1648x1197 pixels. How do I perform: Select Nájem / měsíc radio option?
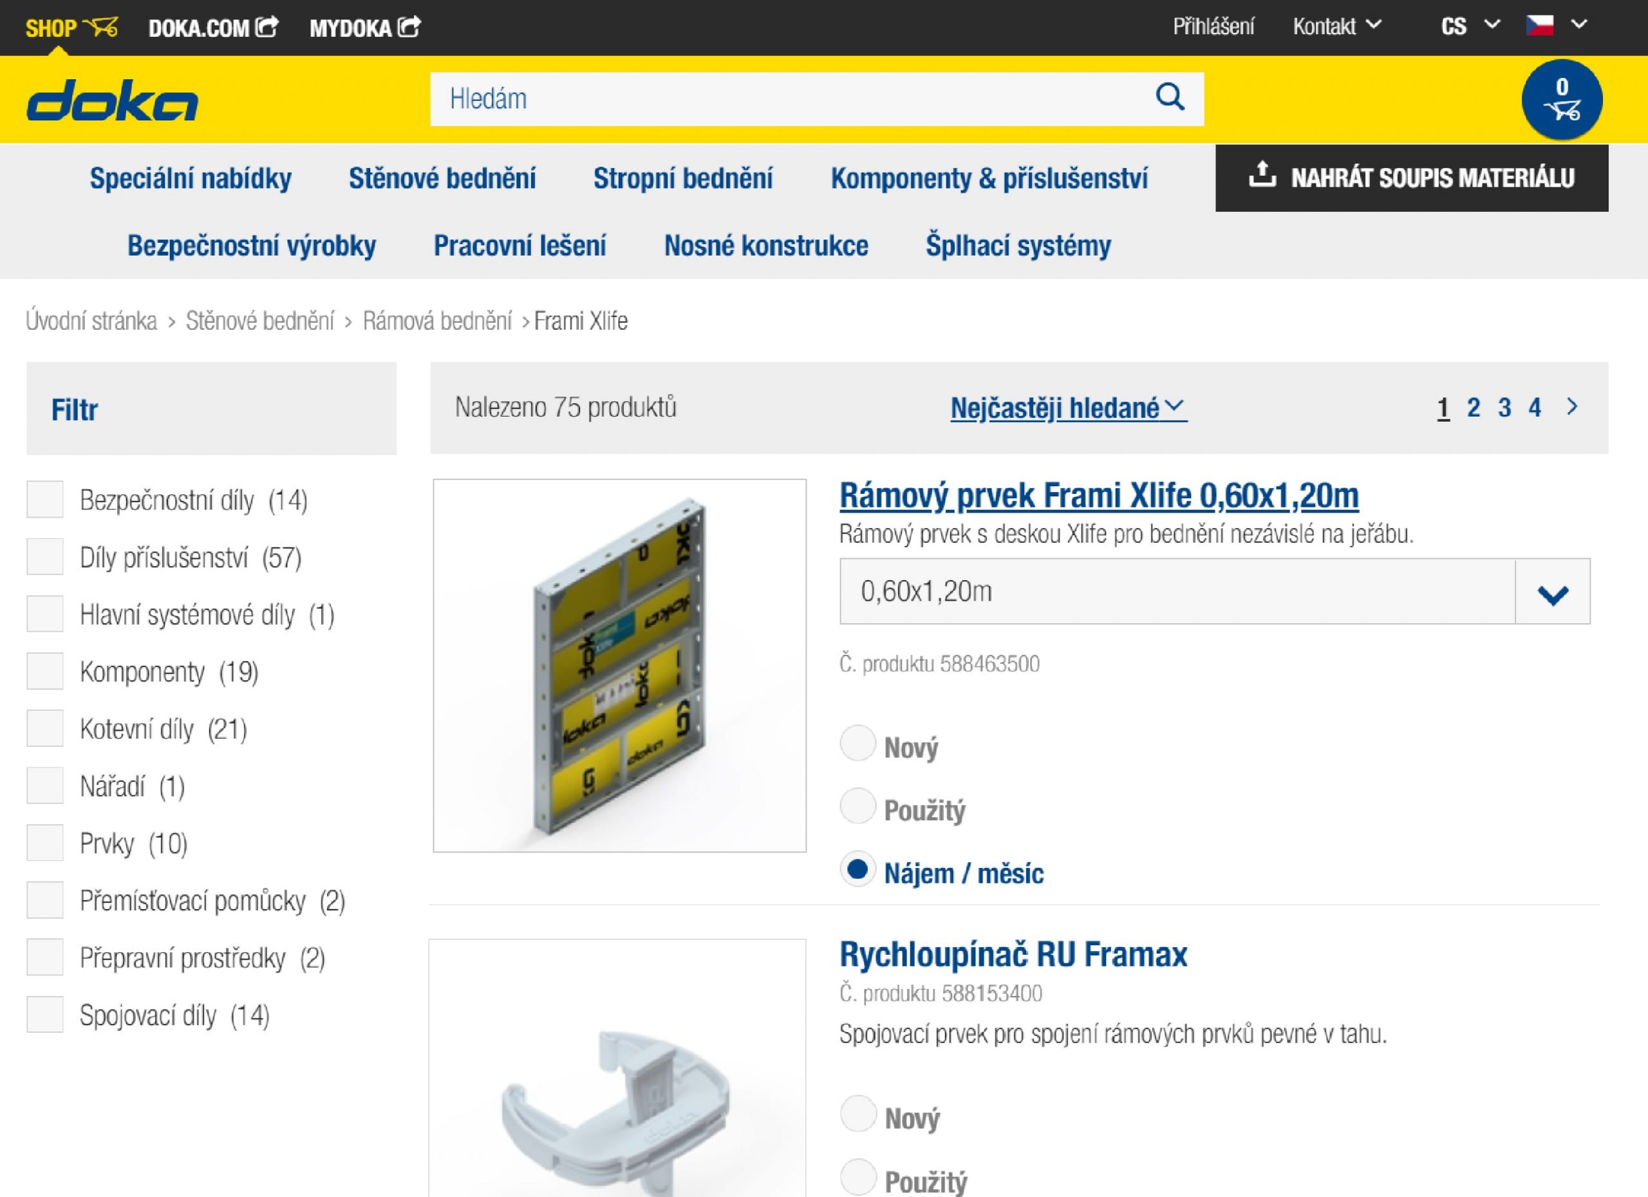click(857, 869)
